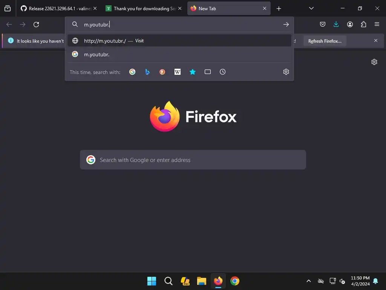
Task: Personalize new tab with gear icon
Action: click(x=374, y=62)
